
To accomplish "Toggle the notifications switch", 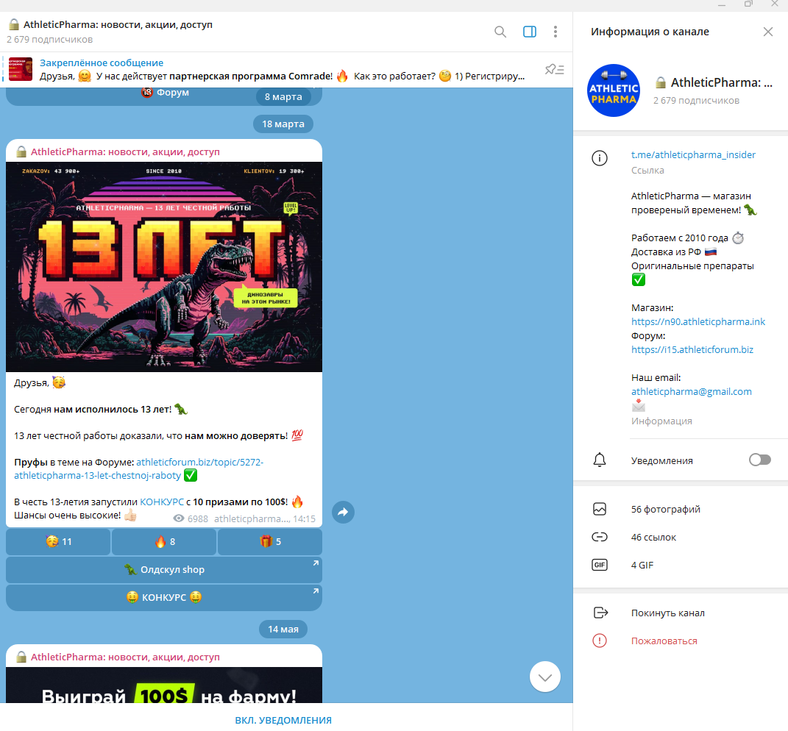I will pos(759,460).
